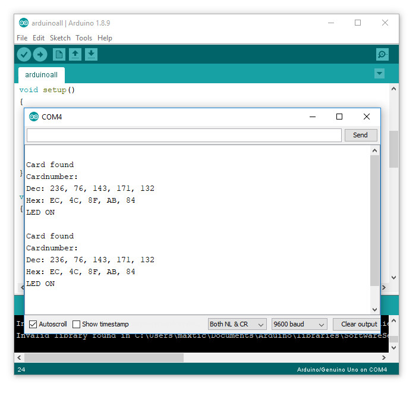Click the last 'LED ON' output line
The image size is (419, 396).
click(40, 284)
